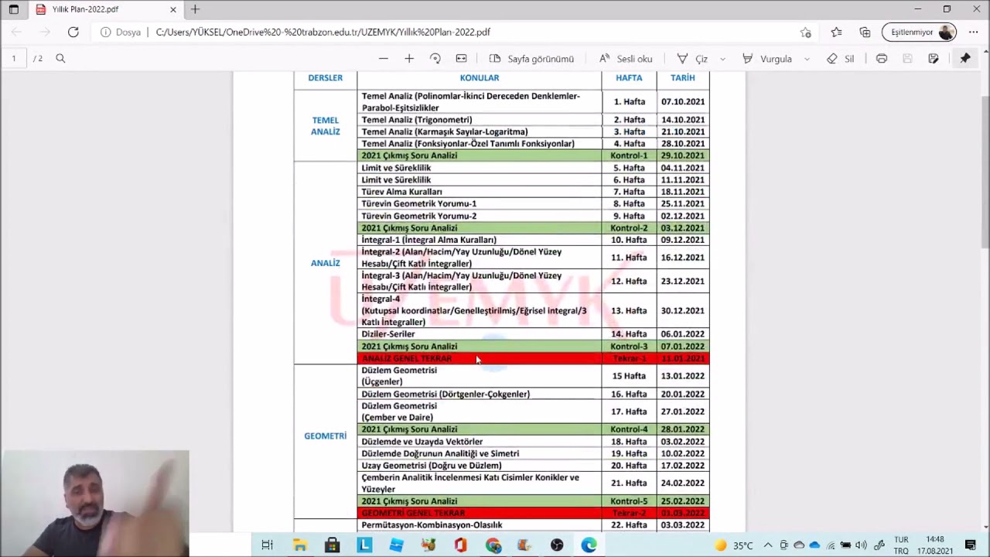
Task: Open File Explorer from the taskbar
Action: (299, 545)
